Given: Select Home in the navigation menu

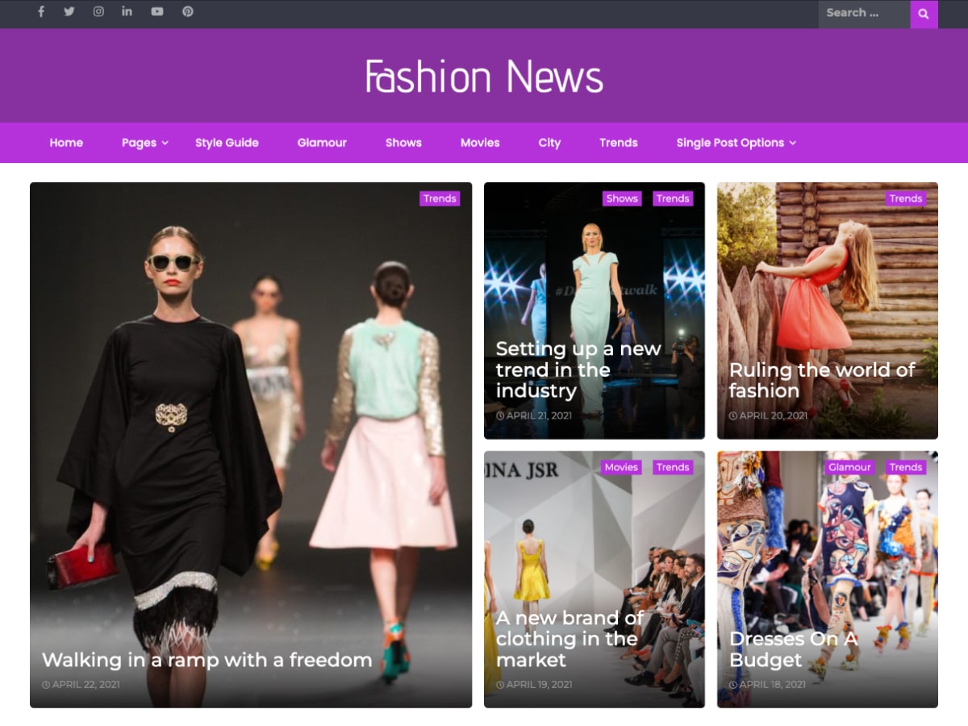Looking at the screenshot, I should 65,143.
